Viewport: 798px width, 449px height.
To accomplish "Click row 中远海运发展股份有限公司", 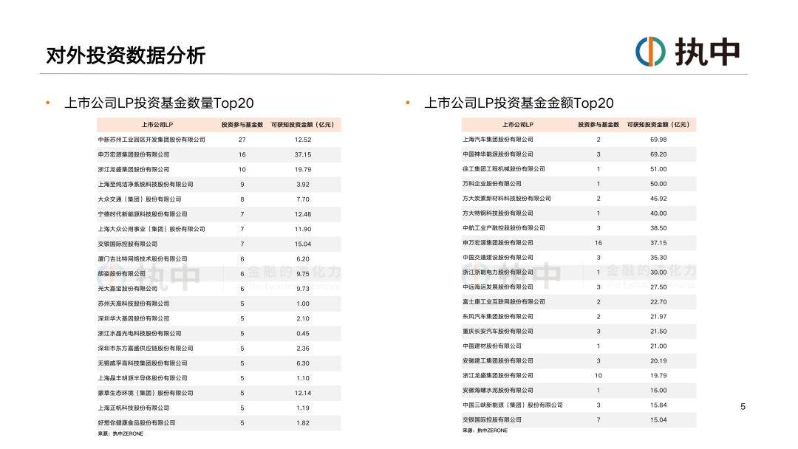I will click(x=579, y=287).
